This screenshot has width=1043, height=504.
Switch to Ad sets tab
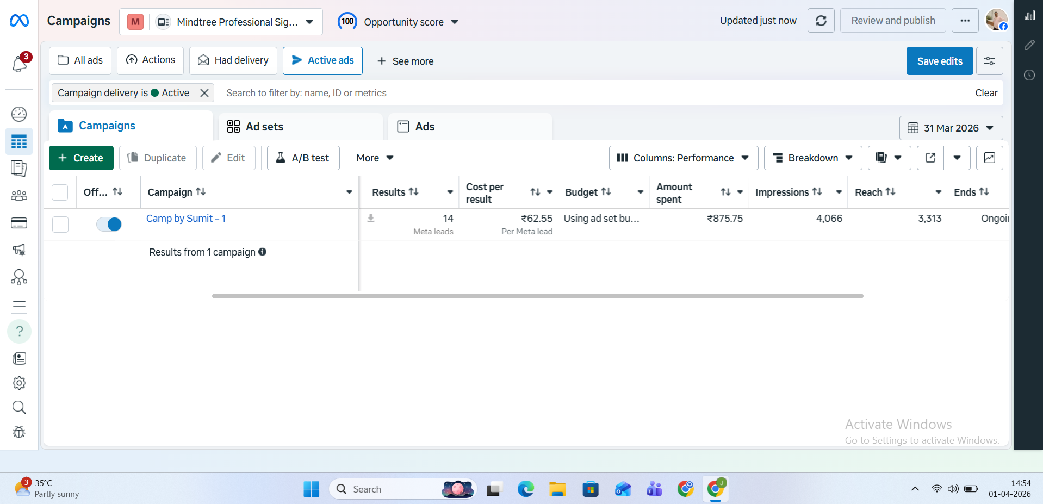[301, 127]
